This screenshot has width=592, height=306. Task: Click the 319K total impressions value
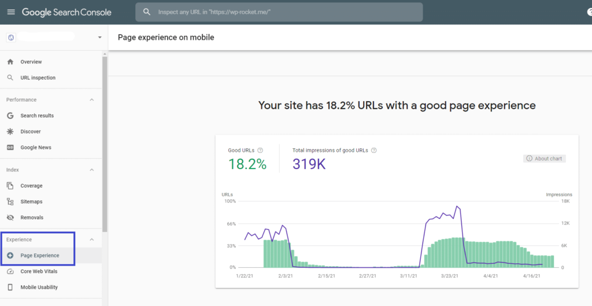[x=309, y=164]
